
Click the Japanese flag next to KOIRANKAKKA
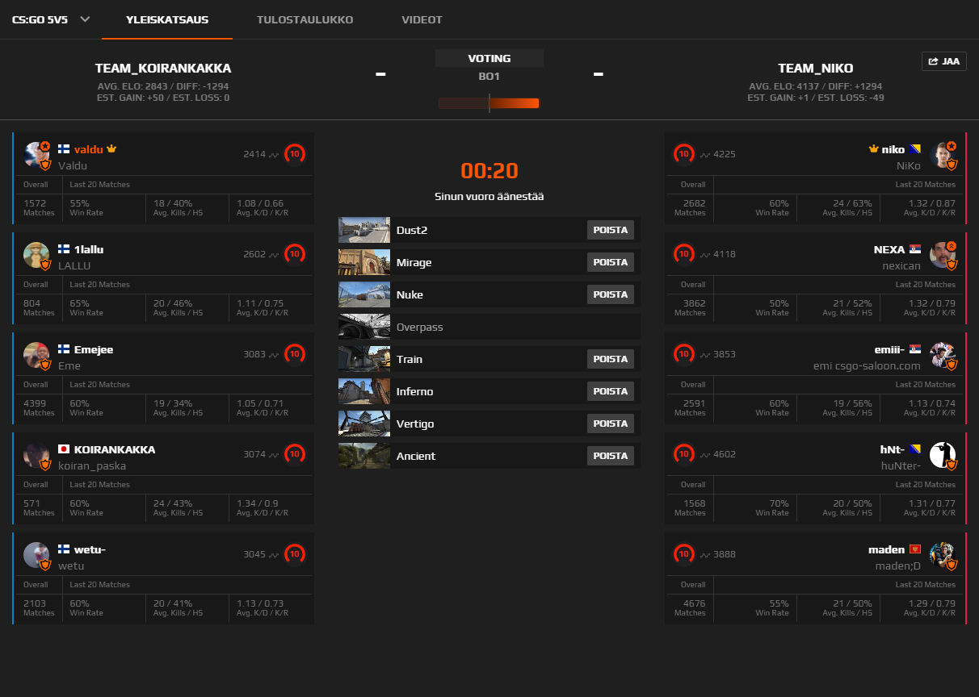pos(64,449)
